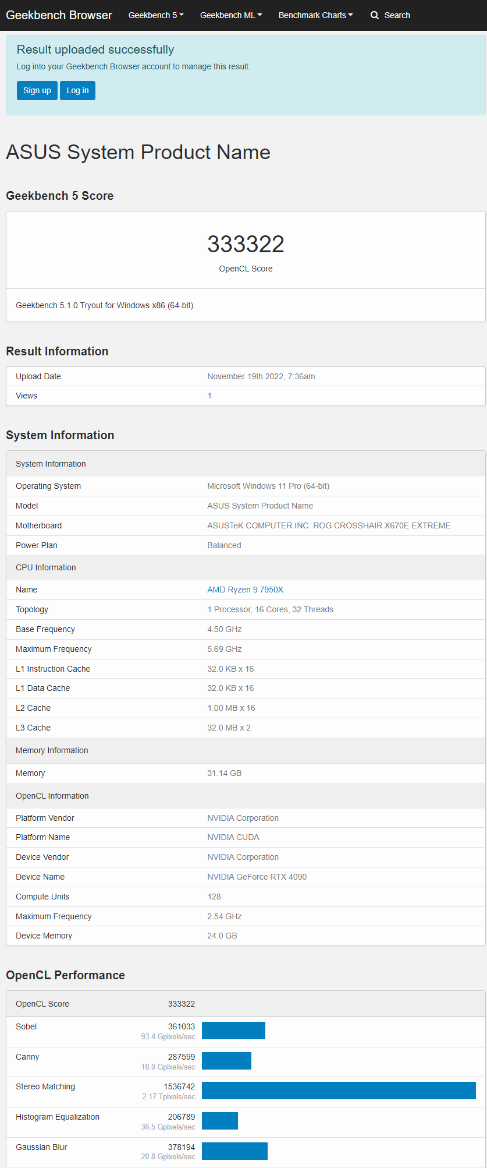Go to Geekbench Browser home logo
This screenshot has width=487, height=1168.
coord(59,15)
